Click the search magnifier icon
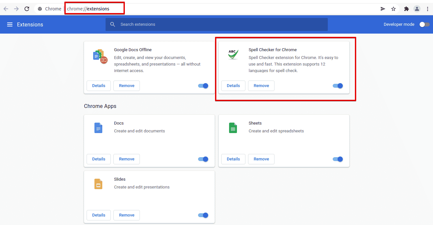Screen dimensions: 433x225 point(113,24)
